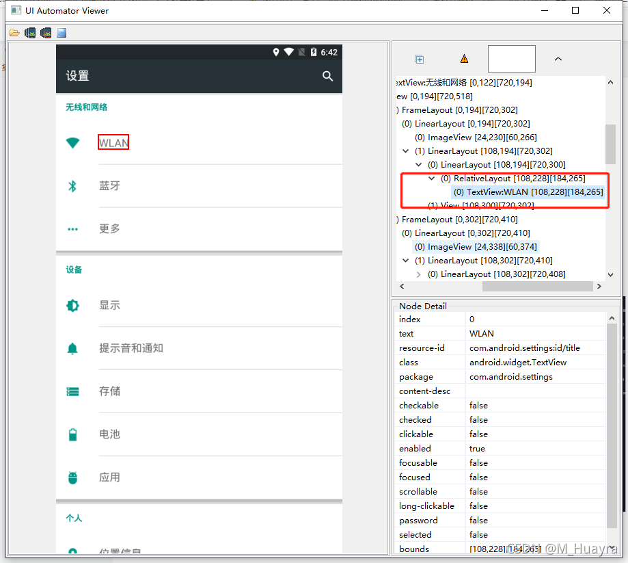Click the 无线和网络 section header
Screen dimensions: 628x563
click(x=87, y=107)
